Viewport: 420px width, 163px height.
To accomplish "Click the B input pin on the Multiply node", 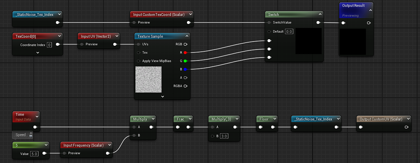I will tap(134, 135).
